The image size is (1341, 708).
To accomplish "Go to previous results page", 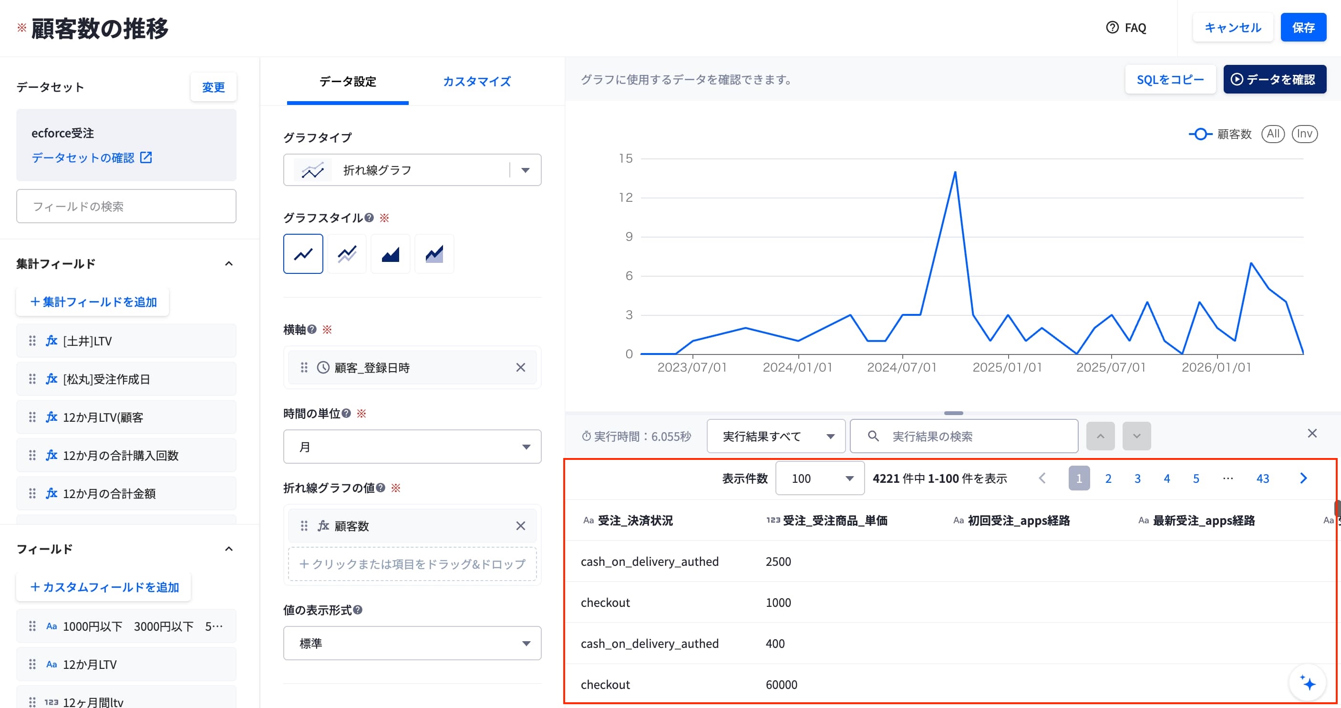I will tap(1042, 478).
